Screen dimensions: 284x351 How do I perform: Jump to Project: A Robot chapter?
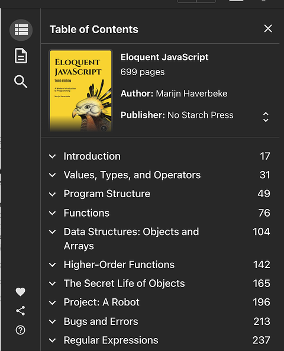click(x=101, y=302)
